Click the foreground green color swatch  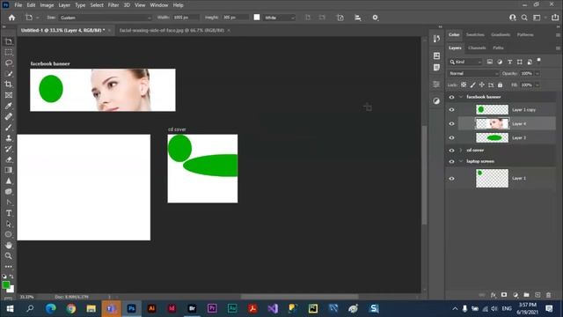(x=6, y=285)
